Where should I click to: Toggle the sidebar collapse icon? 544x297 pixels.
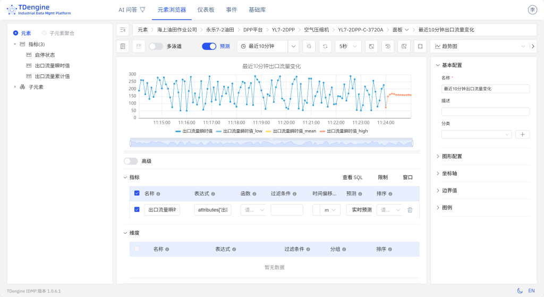click(123, 30)
